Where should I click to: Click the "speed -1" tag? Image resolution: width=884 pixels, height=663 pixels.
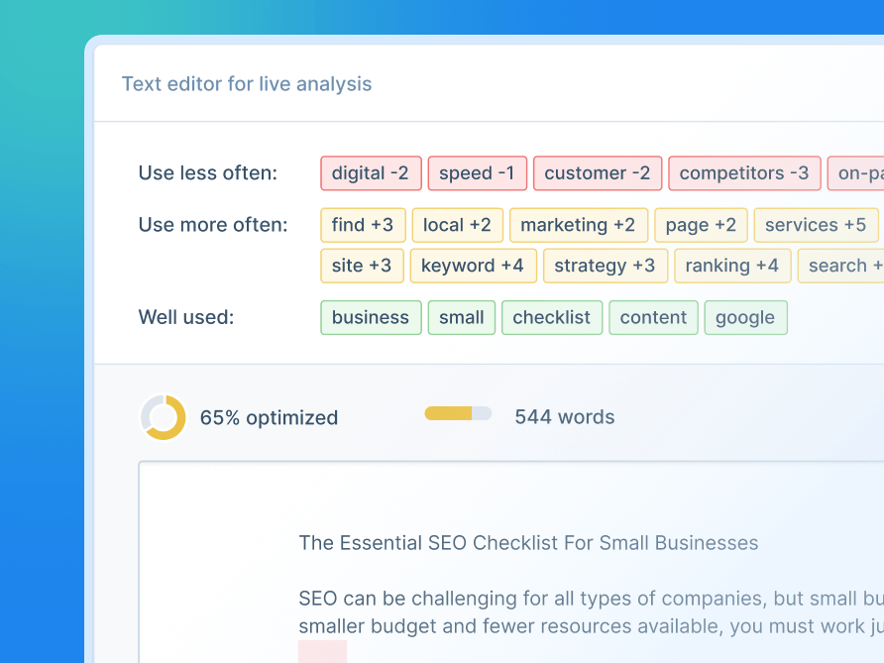pos(477,172)
